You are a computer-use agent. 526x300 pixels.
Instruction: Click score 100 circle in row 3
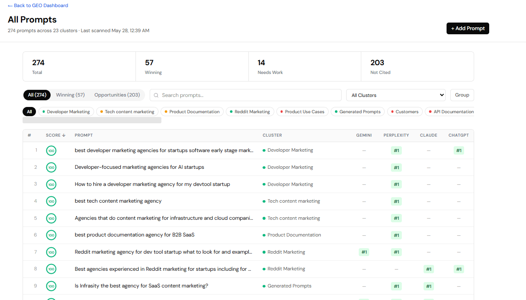pyautogui.click(x=51, y=184)
